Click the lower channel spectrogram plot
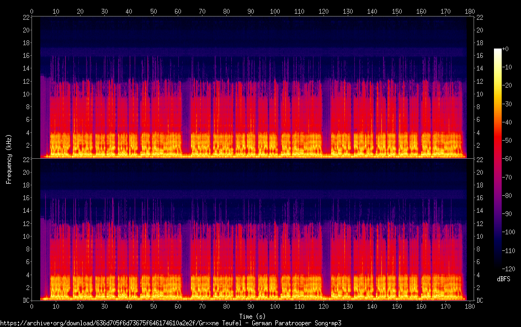This screenshot has height=327, width=521. (253, 230)
